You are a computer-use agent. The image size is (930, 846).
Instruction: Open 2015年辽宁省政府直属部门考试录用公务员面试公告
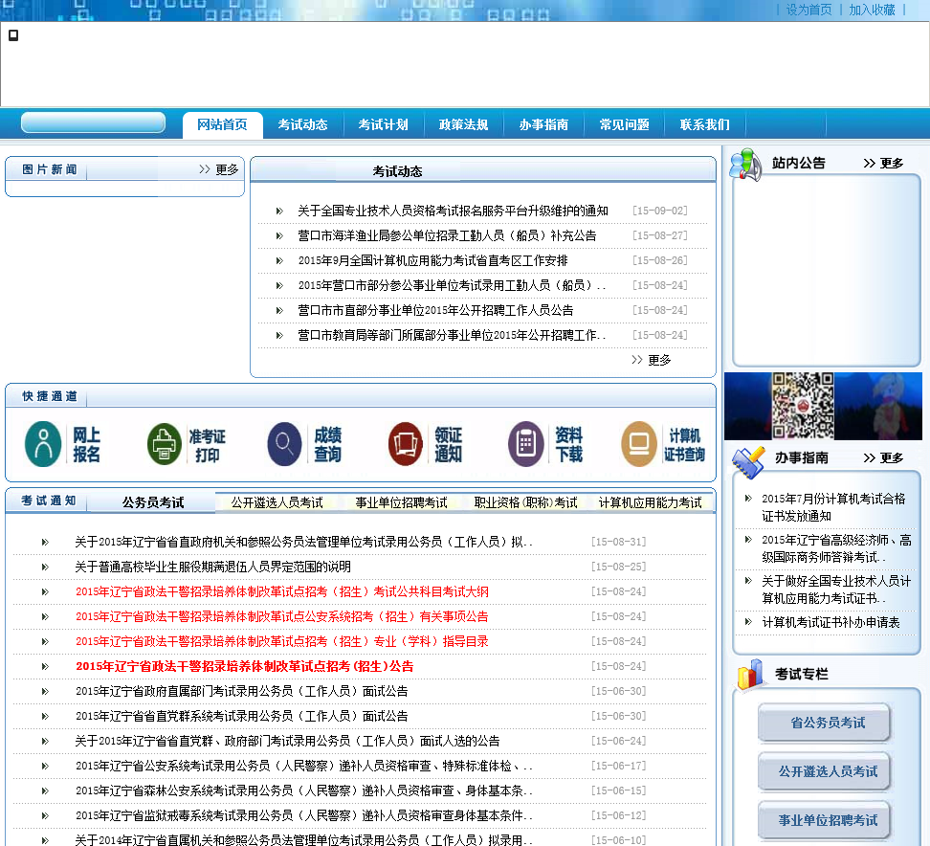coord(242,691)
